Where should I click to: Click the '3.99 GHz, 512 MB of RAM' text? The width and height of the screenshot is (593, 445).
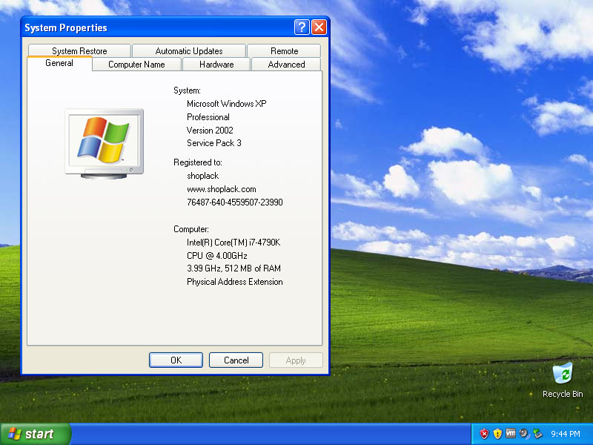point(233,268)
